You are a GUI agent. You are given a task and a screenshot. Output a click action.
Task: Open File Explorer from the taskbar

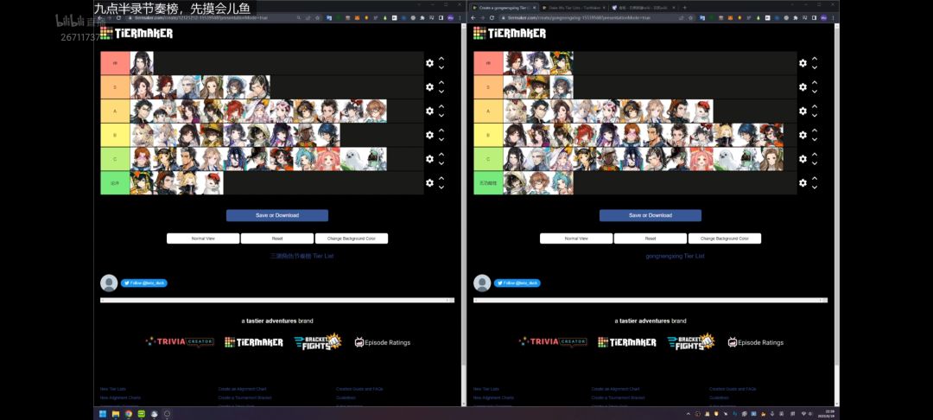click(x=116, y=413)
